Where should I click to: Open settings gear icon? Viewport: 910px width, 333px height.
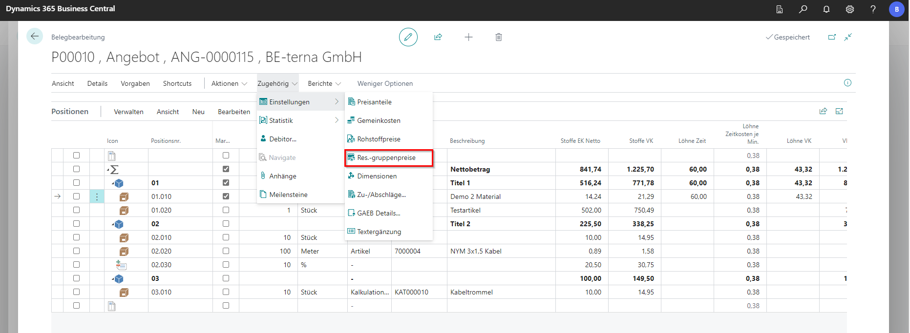(x=849, y=9)
